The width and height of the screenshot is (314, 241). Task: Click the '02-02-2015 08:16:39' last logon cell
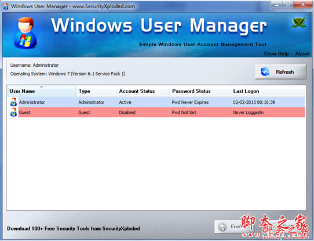click(x=254, y=102)
